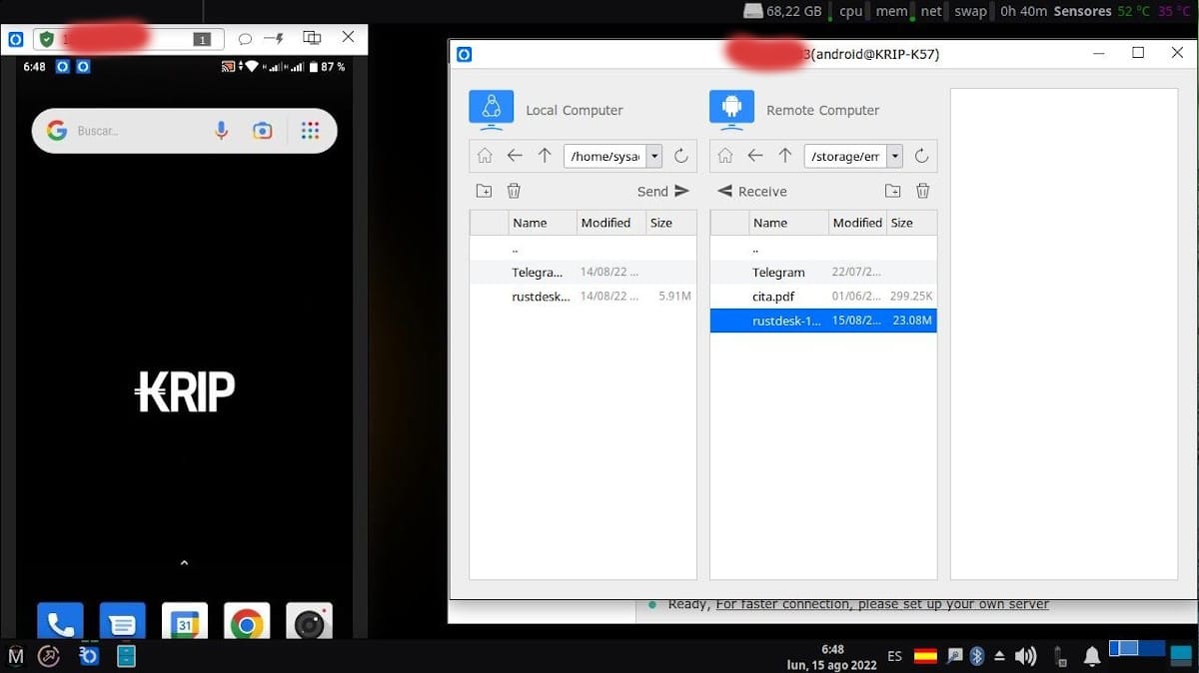The height and width of the screenshot is (673, 1199).
Task: Go up one folder on Local Computer
Action: (545, 156)
